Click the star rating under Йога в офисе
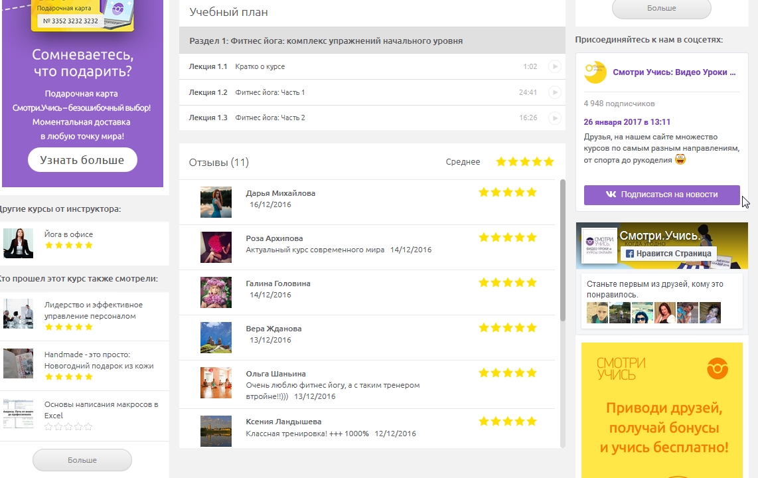This screenshot has width=758, height=478. click(x=68, y=245)
